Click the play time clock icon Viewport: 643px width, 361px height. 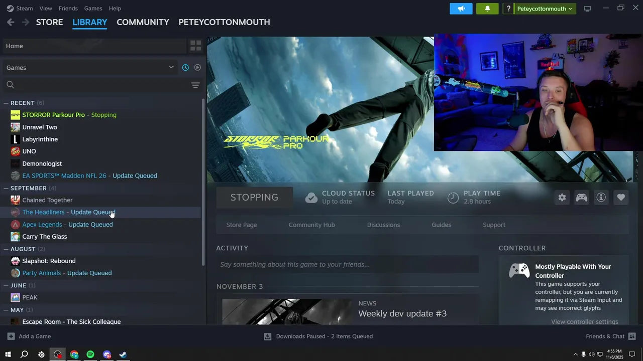(x=453, y=198)
